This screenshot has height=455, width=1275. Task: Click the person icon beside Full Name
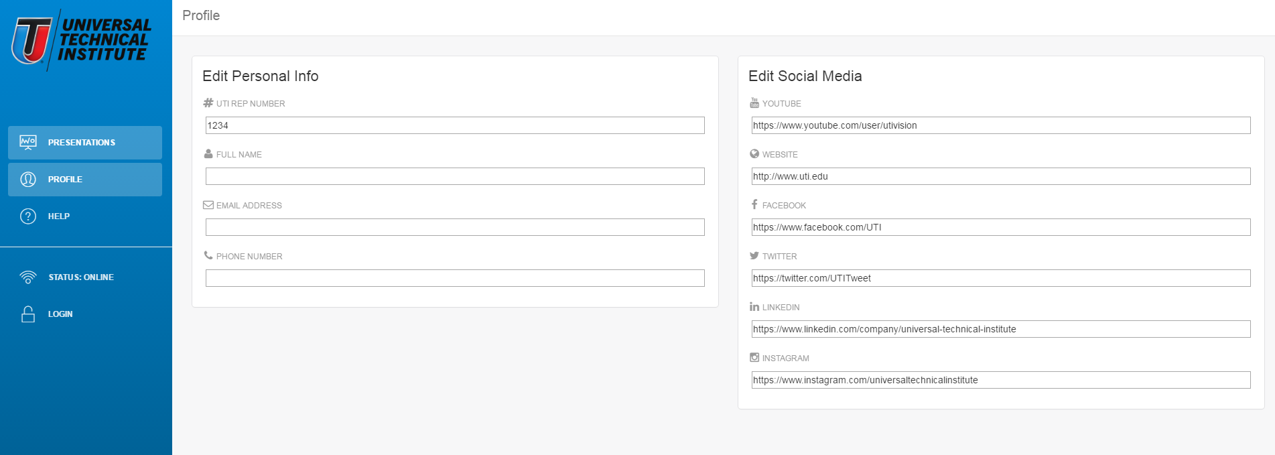click(208, 153)
